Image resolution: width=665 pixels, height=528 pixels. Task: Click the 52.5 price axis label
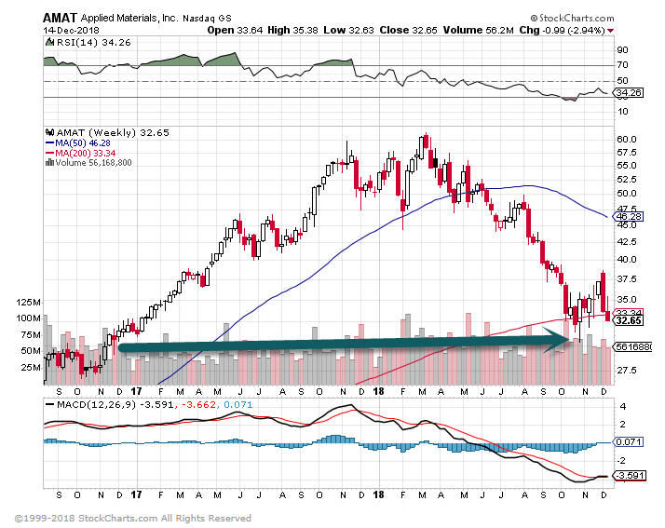pyautogui.click(x=627, y=180)
